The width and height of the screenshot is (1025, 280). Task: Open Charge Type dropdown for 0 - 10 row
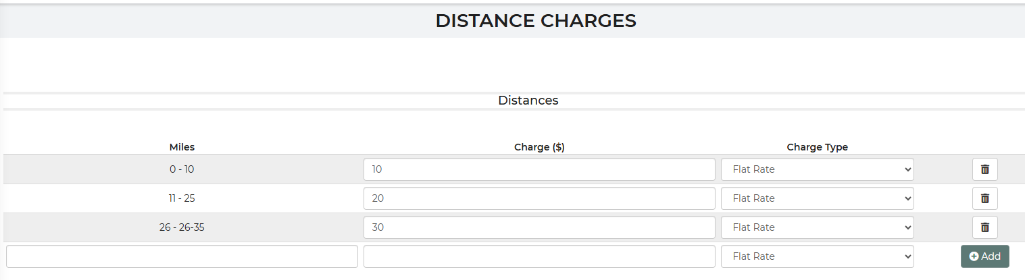[x=817, y=169]
